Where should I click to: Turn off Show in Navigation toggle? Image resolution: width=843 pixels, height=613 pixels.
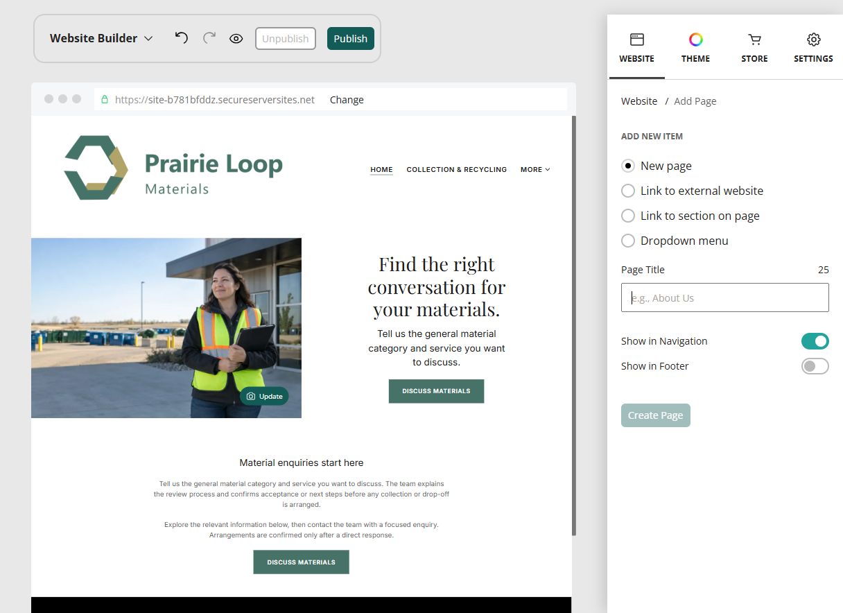tap(815, 341)
